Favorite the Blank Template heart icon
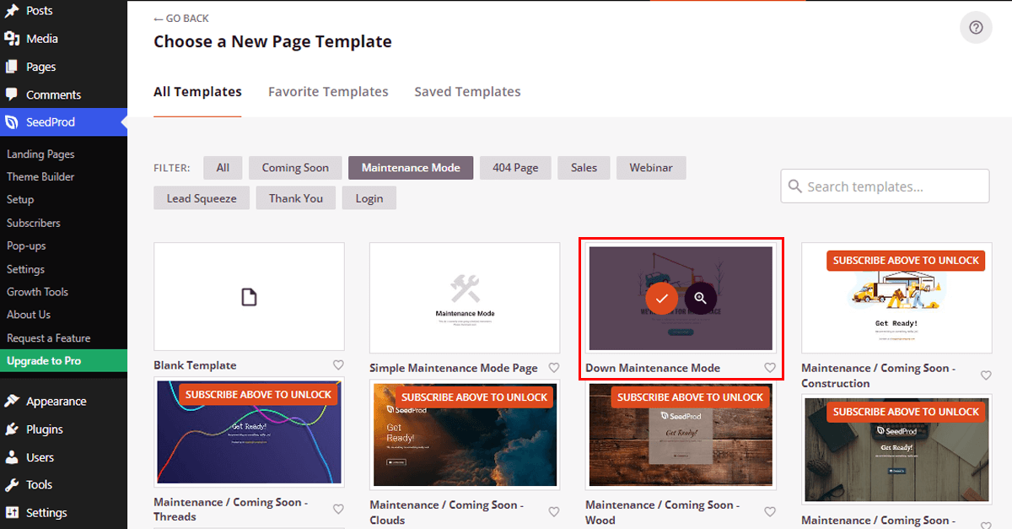This screenshot has height=529, width=1012. (338, 365)
